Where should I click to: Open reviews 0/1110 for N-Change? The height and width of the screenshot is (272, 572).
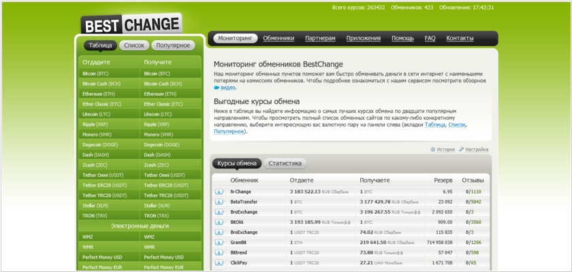473,192
